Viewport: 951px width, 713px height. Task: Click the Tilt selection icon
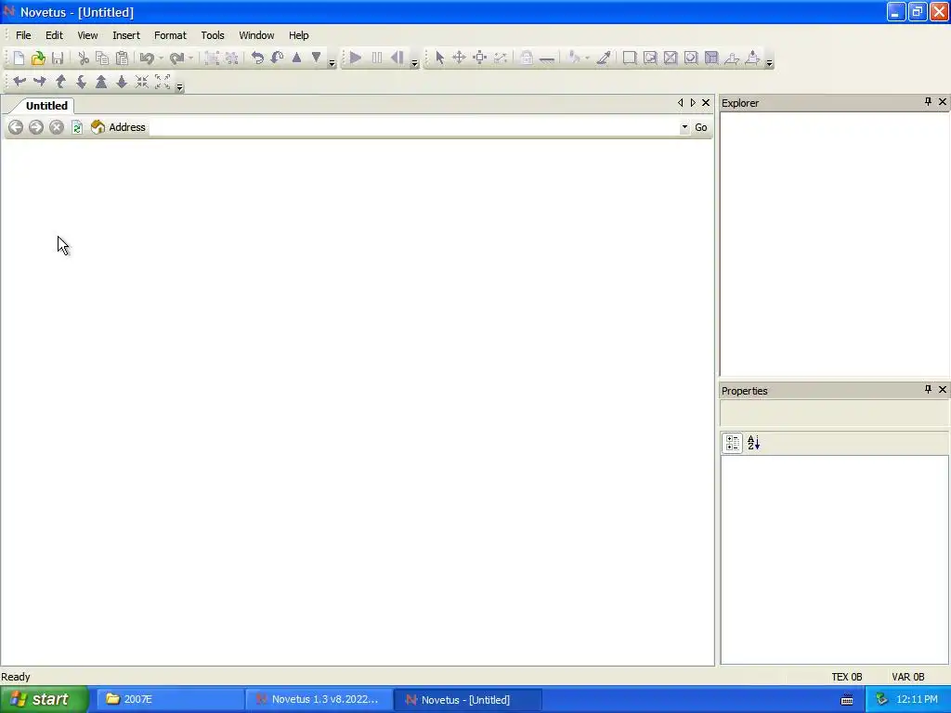click(x=277, y=58)
